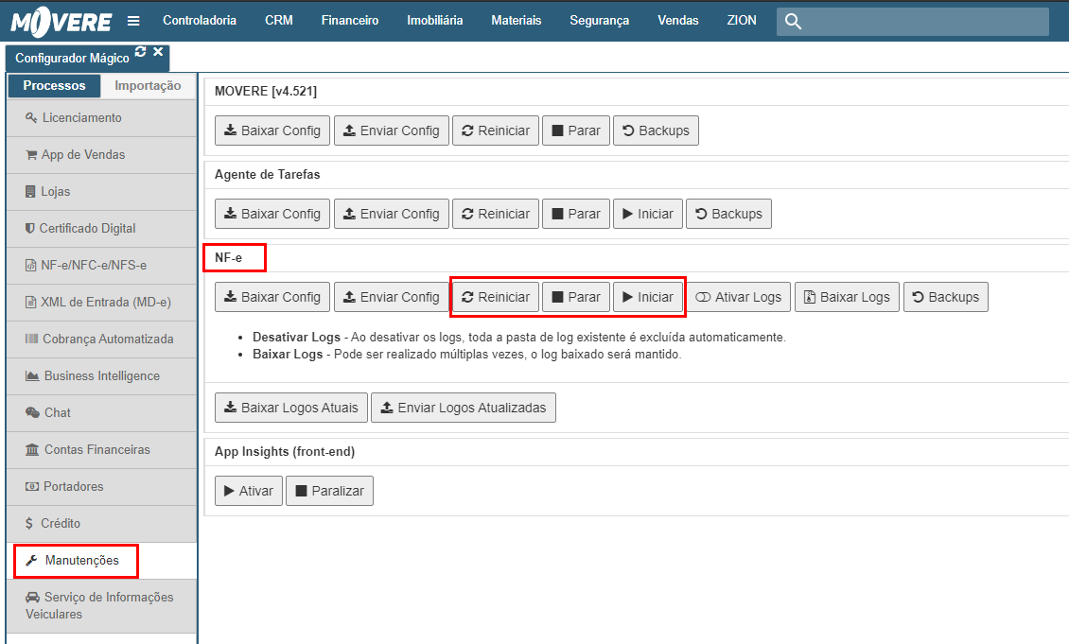
Task: Open Cobrança Automatizada in the sidebar
Action: click(x=101, y=339)
